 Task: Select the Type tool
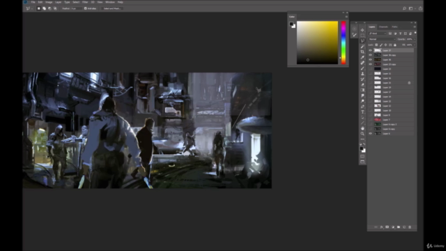tap(362, 112)
